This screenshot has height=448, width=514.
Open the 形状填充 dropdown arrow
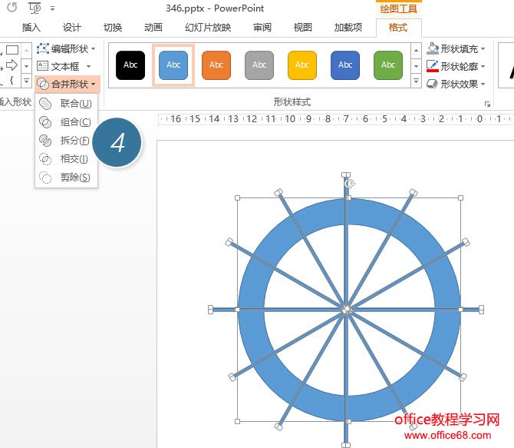483,49
